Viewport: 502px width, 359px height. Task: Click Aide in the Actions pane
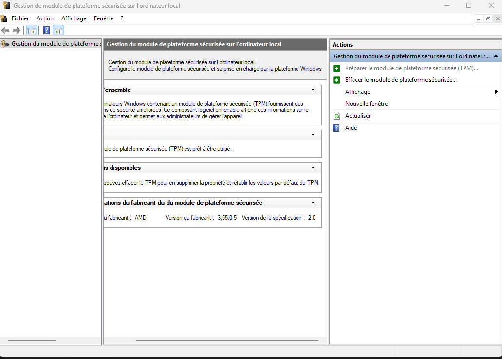click(x=351, y=128)
